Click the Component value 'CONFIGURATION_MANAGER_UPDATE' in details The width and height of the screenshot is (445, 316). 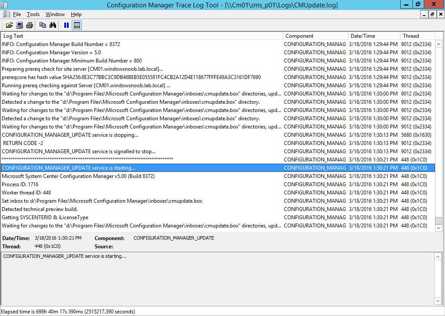tap(174, 238)
